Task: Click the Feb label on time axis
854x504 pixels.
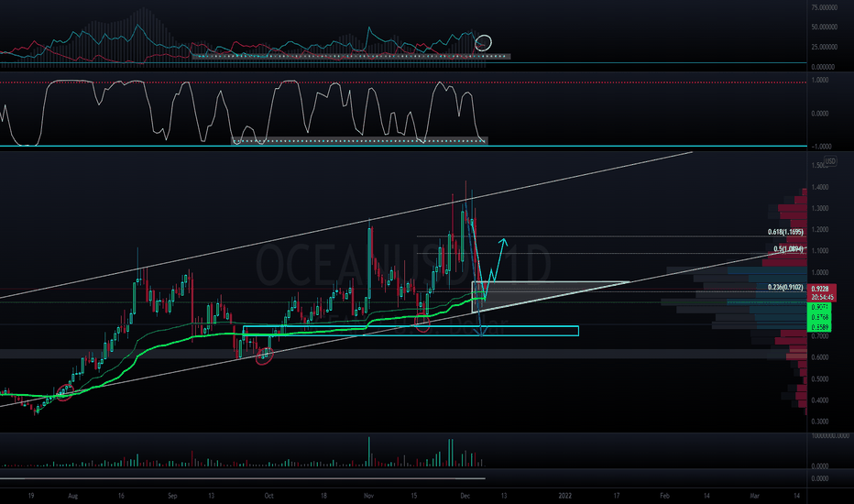Action: pyautogui.click(x=664, y=496)
